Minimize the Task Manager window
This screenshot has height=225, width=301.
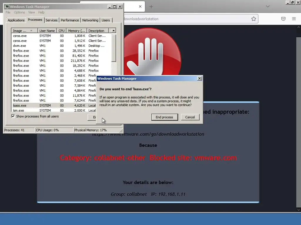click(x=110, y=7)
